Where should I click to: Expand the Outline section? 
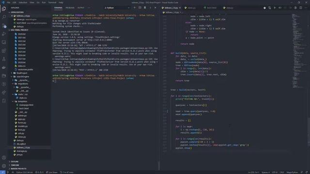tap(29, 161)
